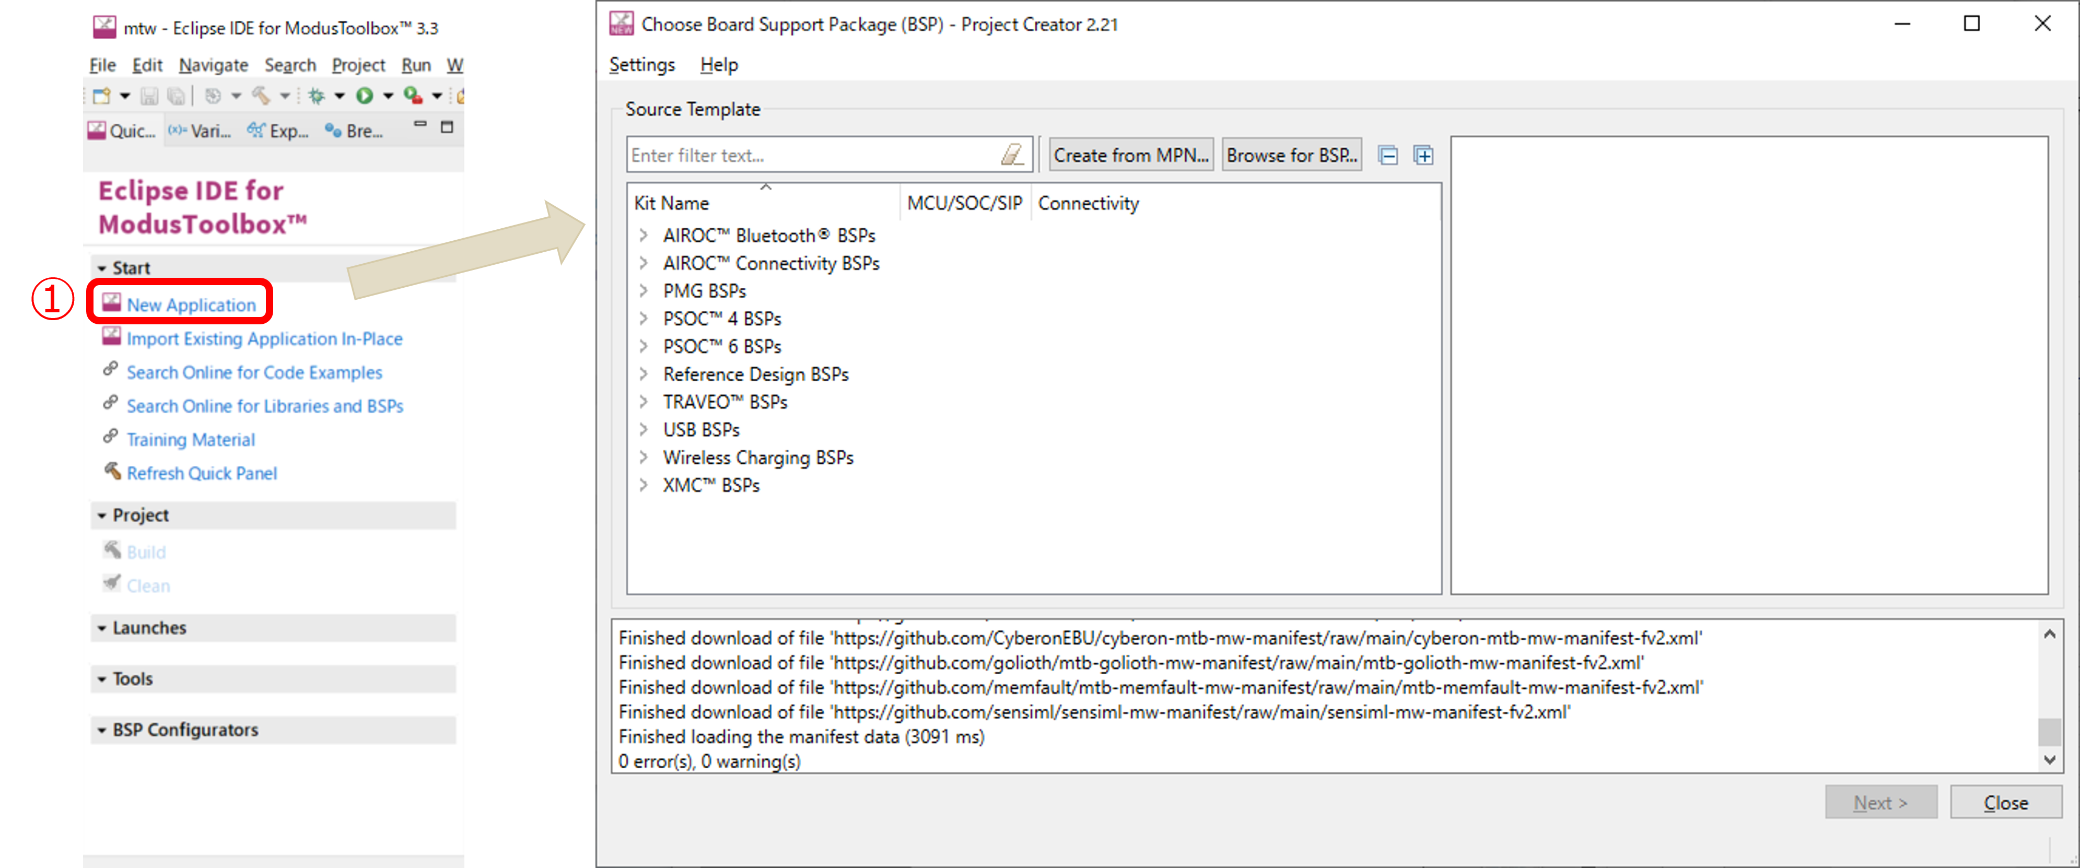This screenshot has height=868, width=2080.
Task: Switch to the Variables tab
Action: coord(200,131)
